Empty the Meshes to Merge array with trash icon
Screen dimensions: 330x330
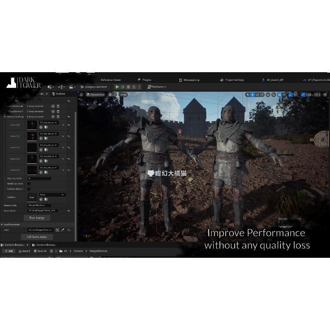point(58,117)
